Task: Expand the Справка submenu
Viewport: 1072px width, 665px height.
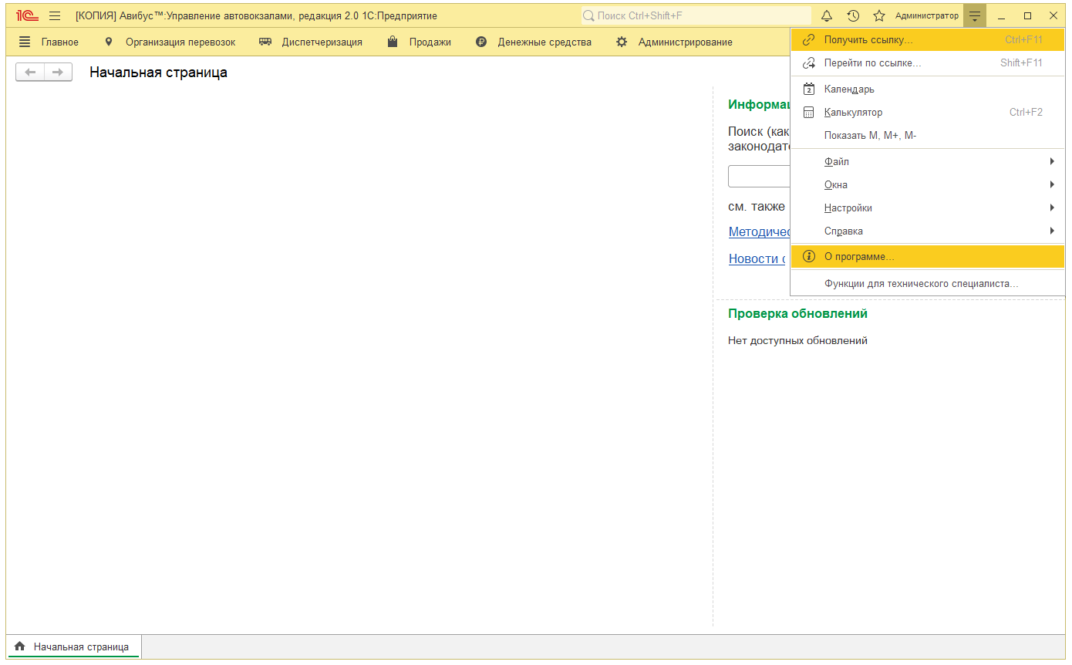Action: point(844,231)
